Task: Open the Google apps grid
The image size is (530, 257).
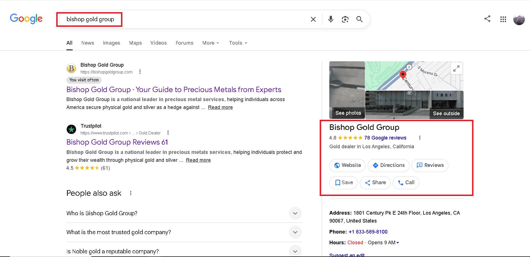Action: (503, 19)
